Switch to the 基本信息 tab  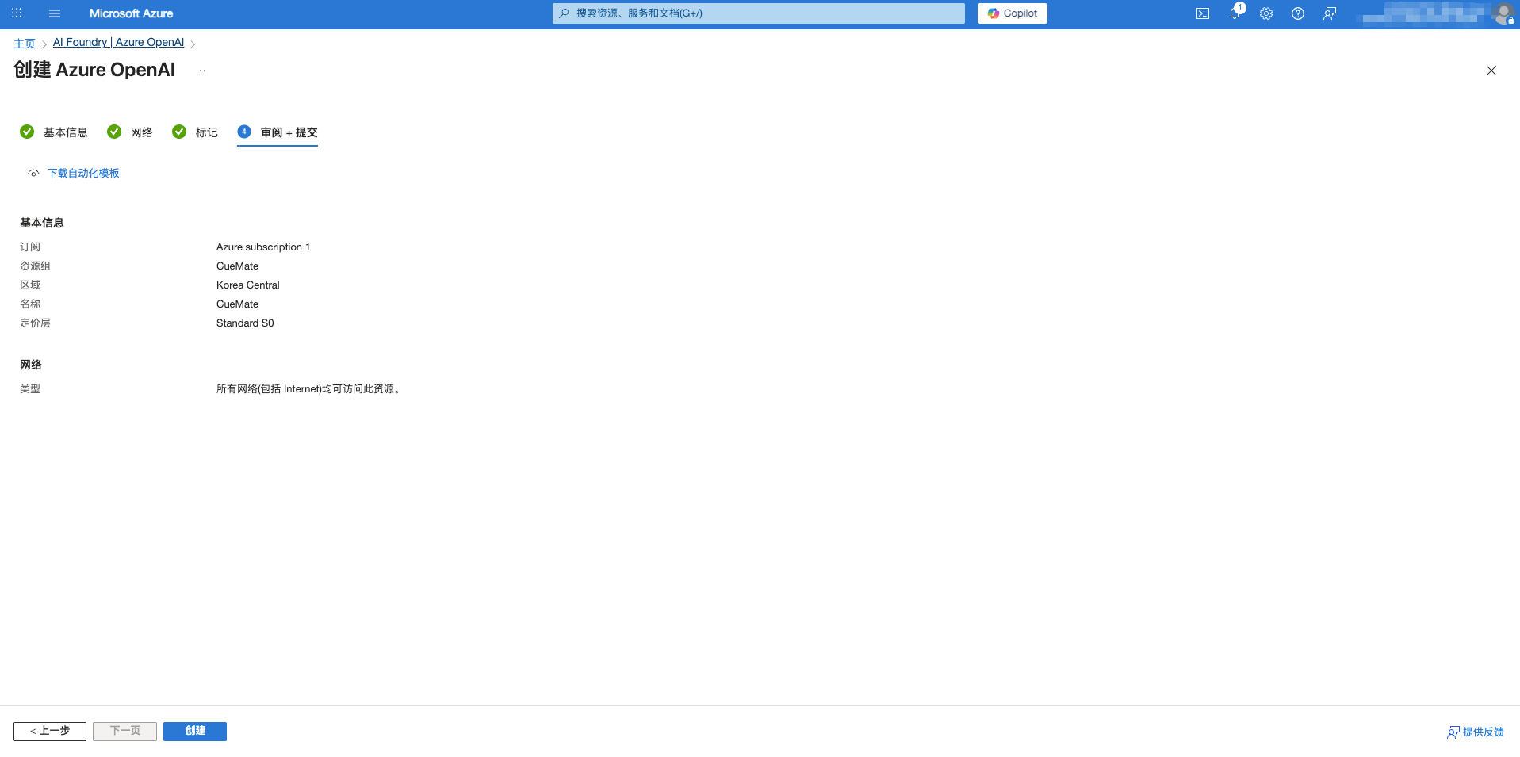click(x=65, y=132)
